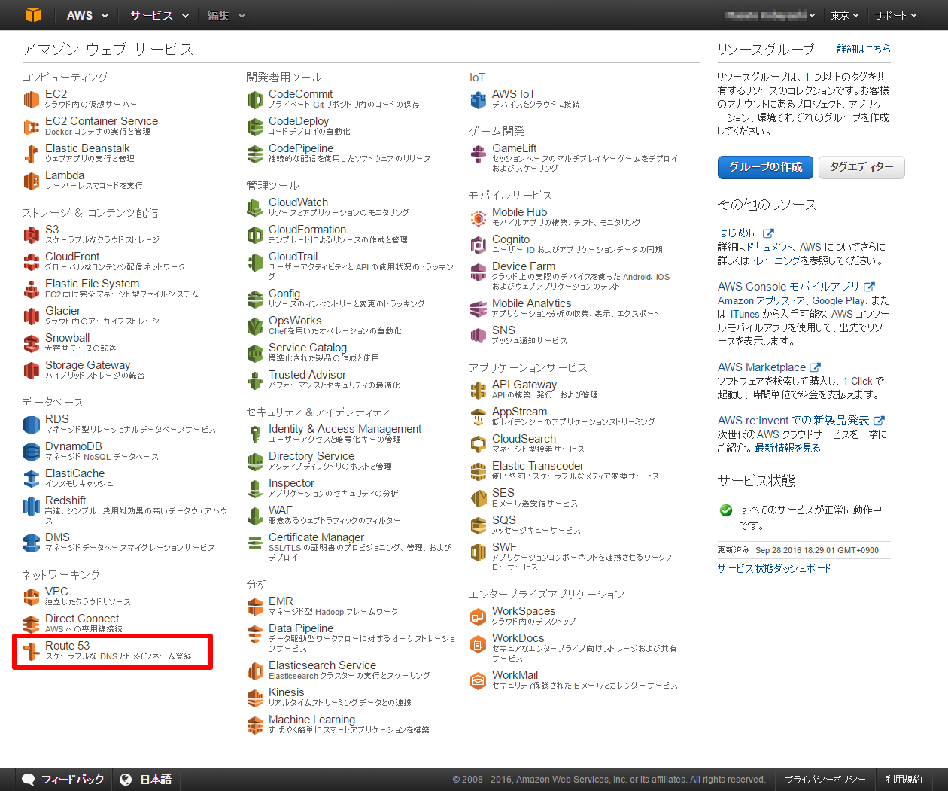Open the Device Farm service link

(x=524, y=266)
